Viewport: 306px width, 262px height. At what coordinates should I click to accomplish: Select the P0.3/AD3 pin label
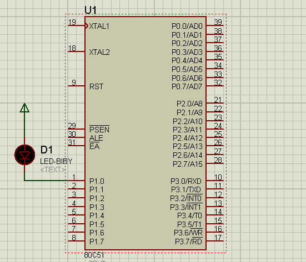click(187, 52)
